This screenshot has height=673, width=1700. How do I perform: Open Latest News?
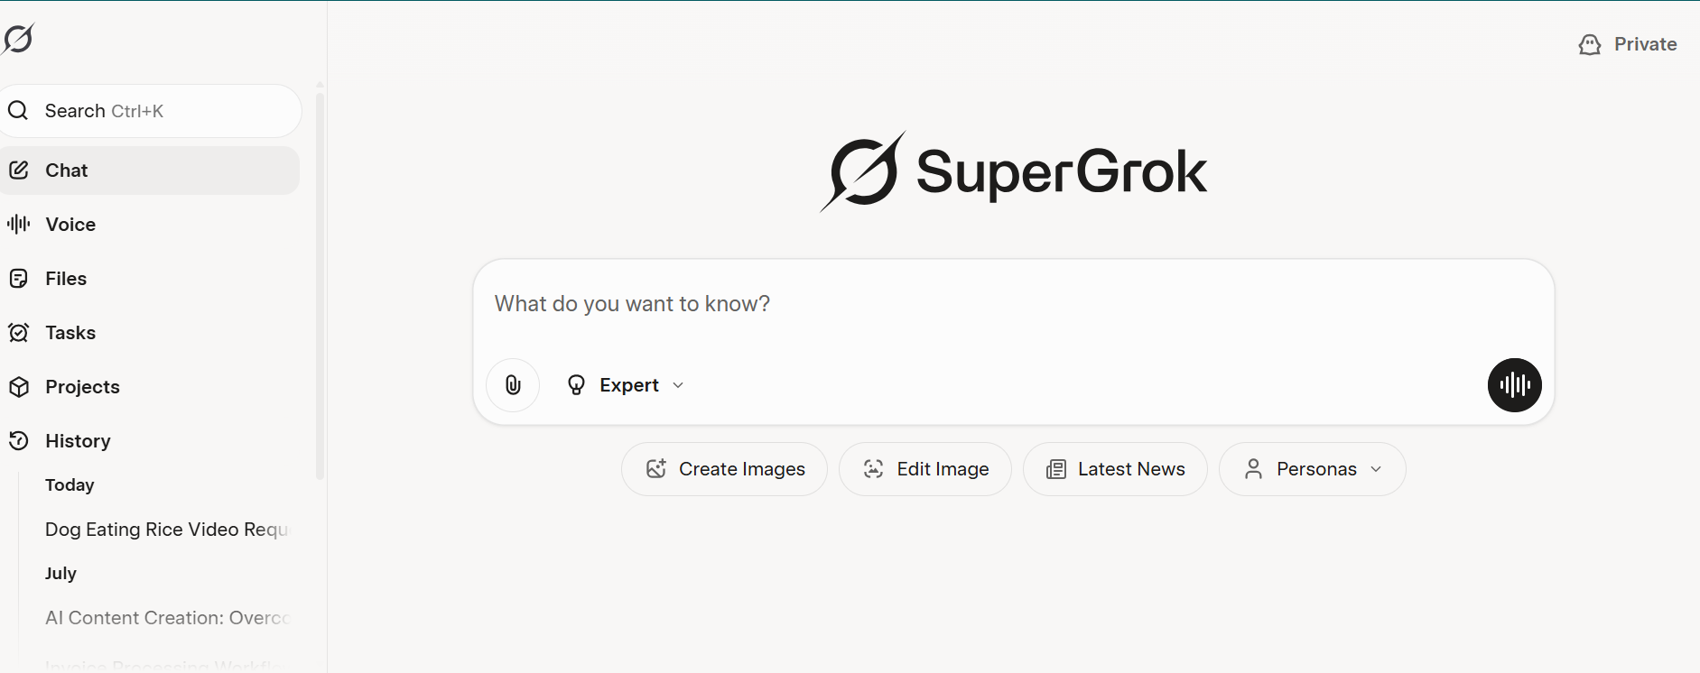tap(1115, 469)
